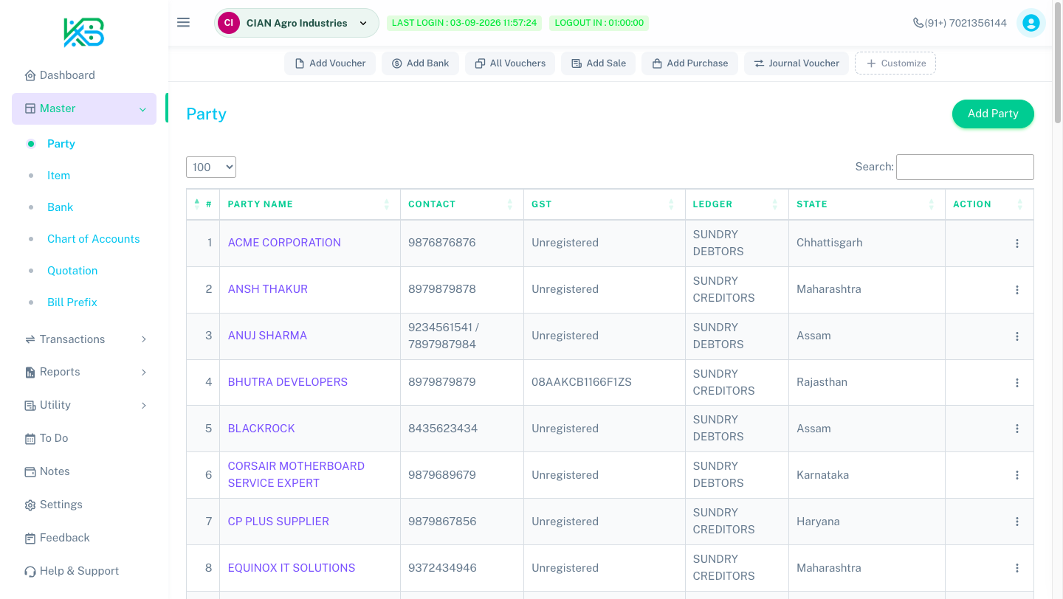Screen dimensions: 1063x599
Task: Open CORSAIR MOTHERBOARD SERVICE EXPERT party link
Action: coord(296,474)
